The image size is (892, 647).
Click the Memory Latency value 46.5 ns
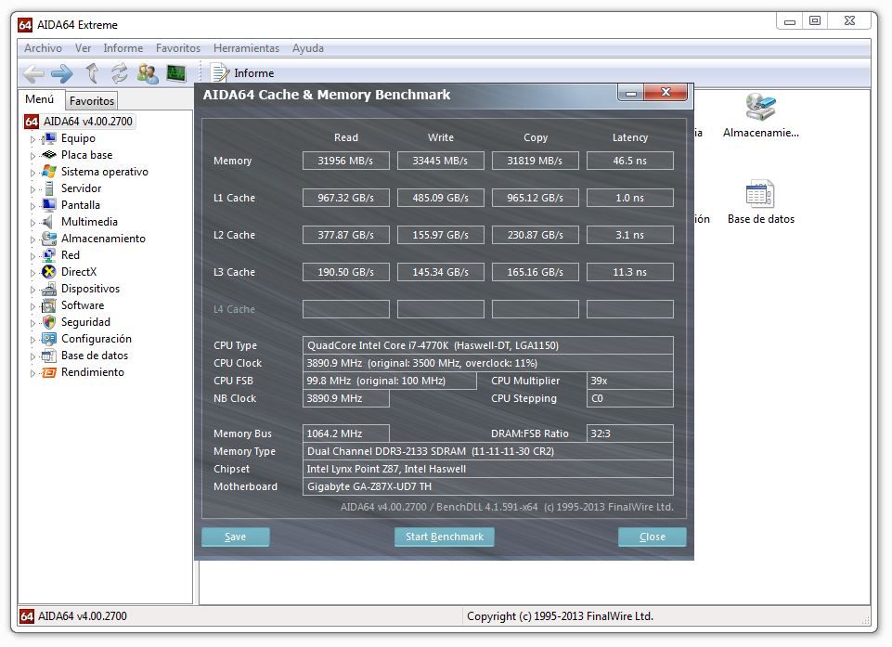(x=629, y=161)
